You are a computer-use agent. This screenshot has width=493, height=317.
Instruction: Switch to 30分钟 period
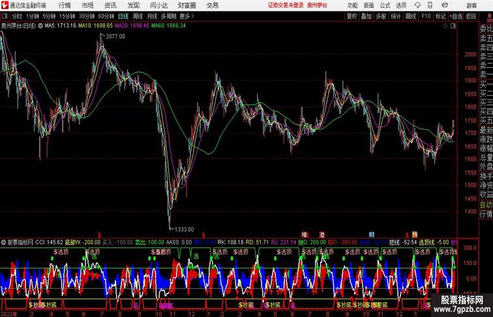click(x=87, y=16)
